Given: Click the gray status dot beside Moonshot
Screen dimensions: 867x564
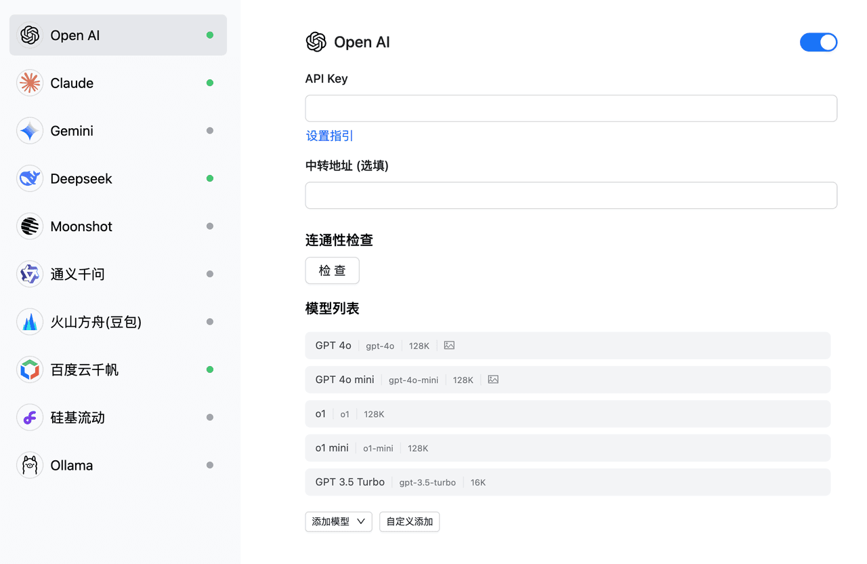Looking at the screenshot, I should (210, 226).
